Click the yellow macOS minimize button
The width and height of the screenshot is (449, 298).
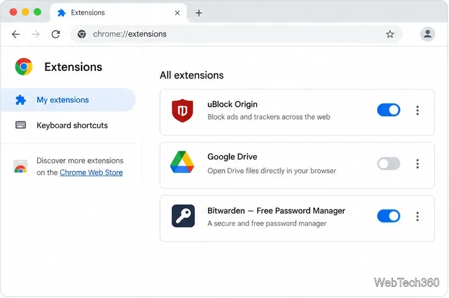point(25,12)
